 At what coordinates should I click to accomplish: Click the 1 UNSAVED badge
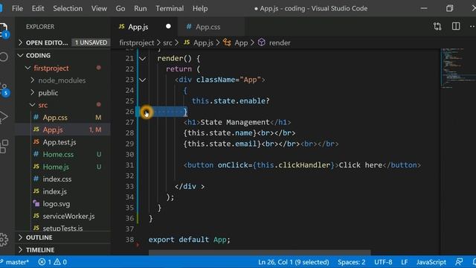click(91, 42)
